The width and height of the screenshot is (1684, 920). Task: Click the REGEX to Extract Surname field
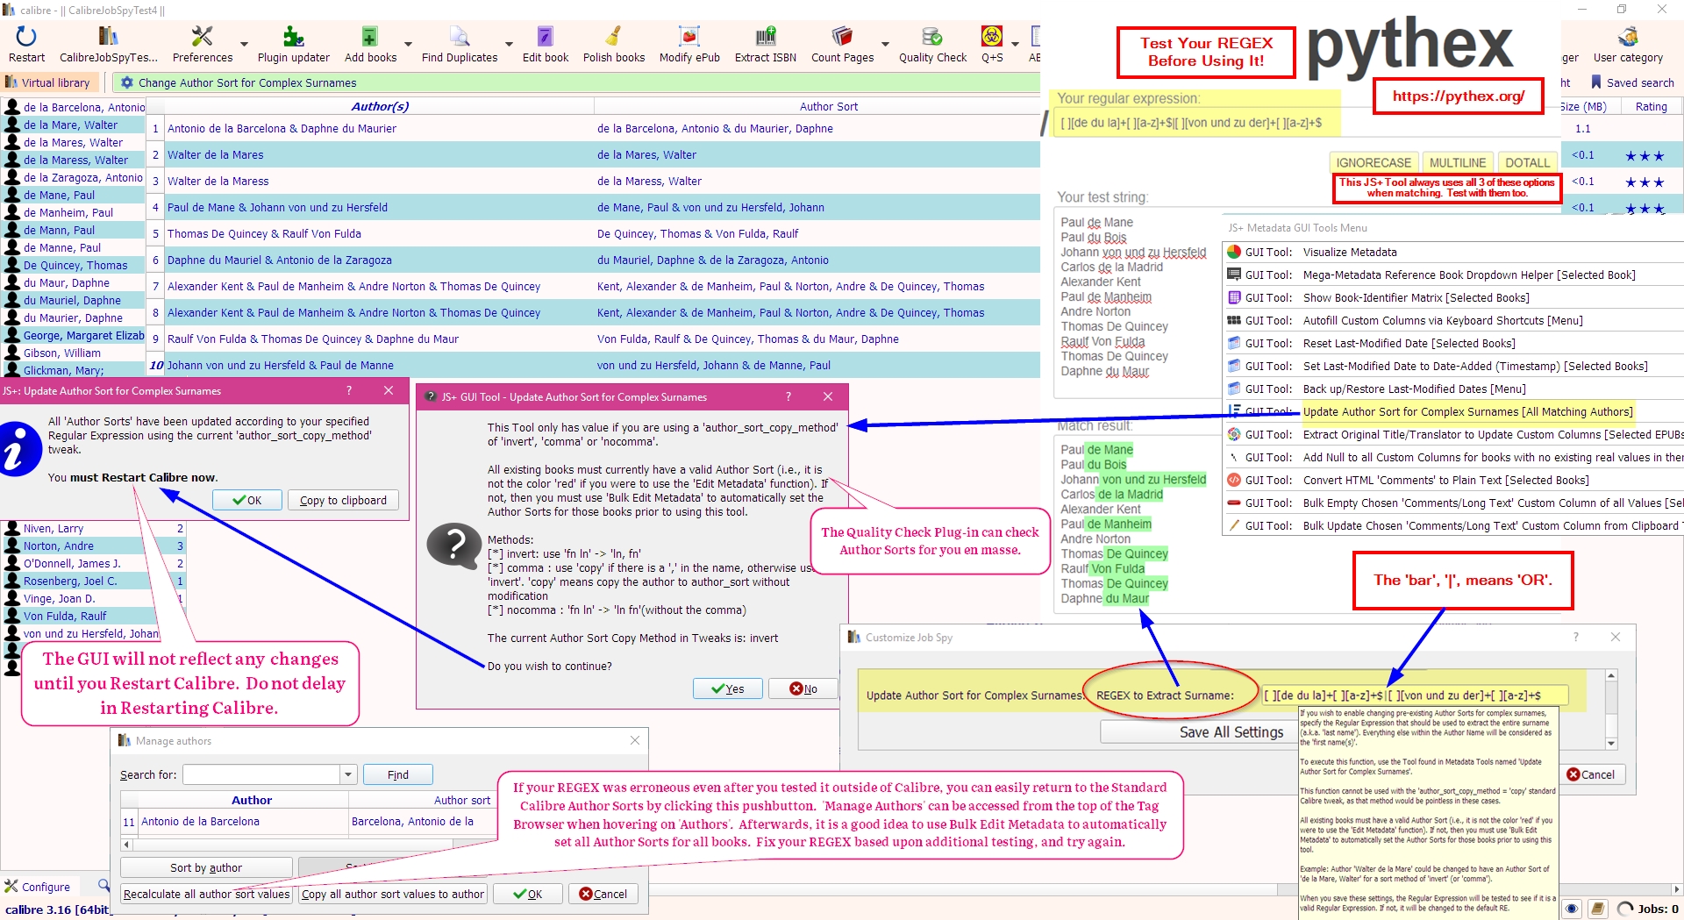[1414, 695]
